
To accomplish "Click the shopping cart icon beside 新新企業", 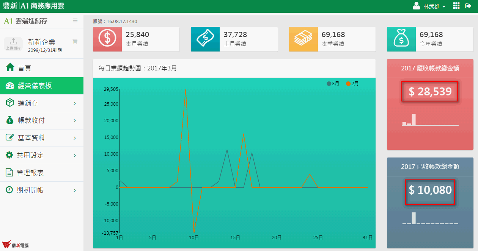I will (x=75, y=41).
